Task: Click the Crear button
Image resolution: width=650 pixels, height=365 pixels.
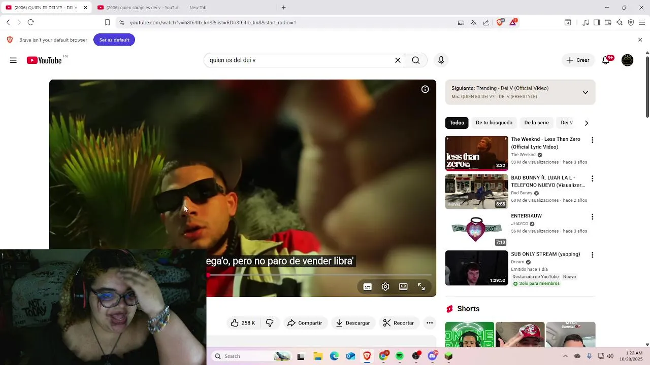Action: [578, 60]
